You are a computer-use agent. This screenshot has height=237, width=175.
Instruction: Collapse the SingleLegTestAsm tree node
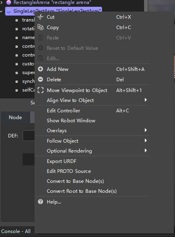(x=1, y=11)
